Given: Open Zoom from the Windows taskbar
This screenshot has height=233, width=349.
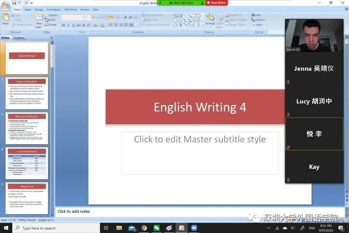Looking at the screenshot, I should (x=194, y=228).
